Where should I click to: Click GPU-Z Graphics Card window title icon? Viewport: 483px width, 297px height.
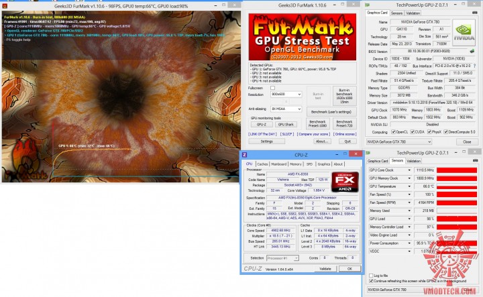point(367,5)
